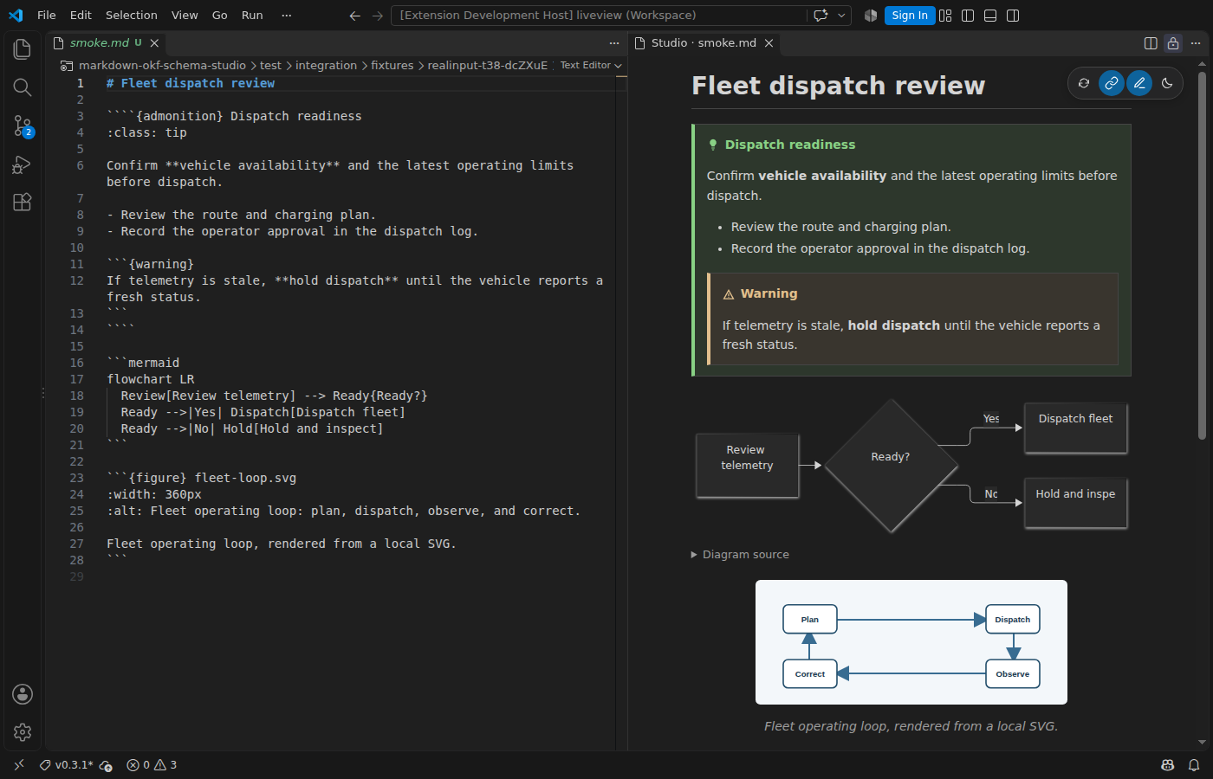Expand the Diagram source disclosure

click(740, 555)
